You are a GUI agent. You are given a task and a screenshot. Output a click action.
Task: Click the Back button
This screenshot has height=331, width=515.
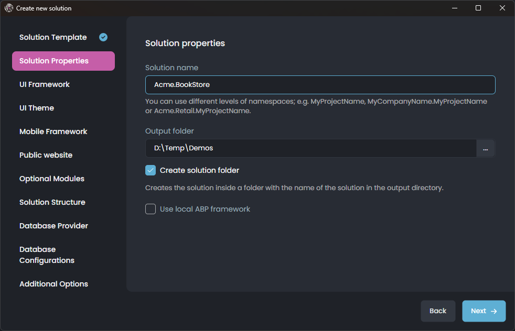pyautogui.click(x=438, y=311)
